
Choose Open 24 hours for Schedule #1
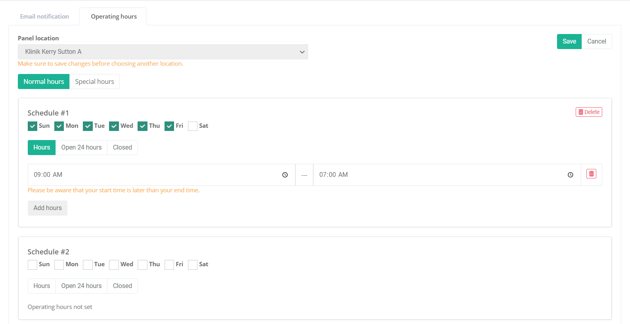[x=81, y=148]
